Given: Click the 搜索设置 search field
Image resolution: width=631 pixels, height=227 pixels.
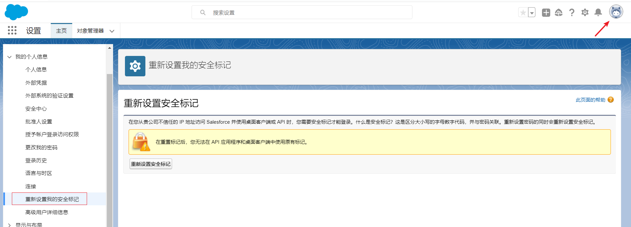Looking at the screenshot, I should pyautogui.click(x=302, y=13).
